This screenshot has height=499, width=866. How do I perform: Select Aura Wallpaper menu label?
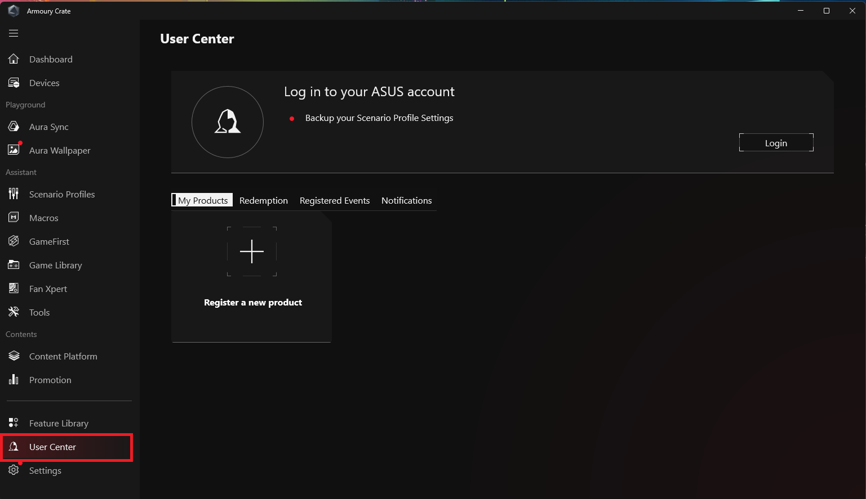(60, 150)
